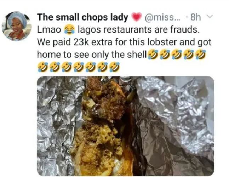The width and height of the screenshot is (229, 177).
Task: Click the first rolling laughing emoji after shell
Action: coord(153,55)
